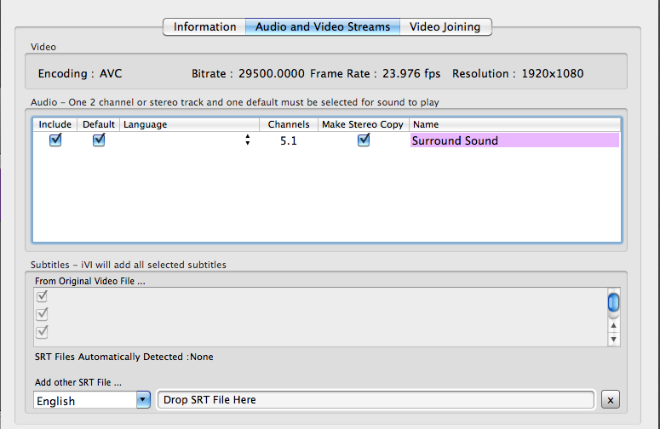The width and height of the screenshot is (660, 429).
Task: Toggle the Default audio track checkbox
Action: [x=99, y=140]
